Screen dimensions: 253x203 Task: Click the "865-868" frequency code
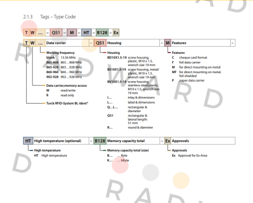pyautogui.click(x=52, y=62)
